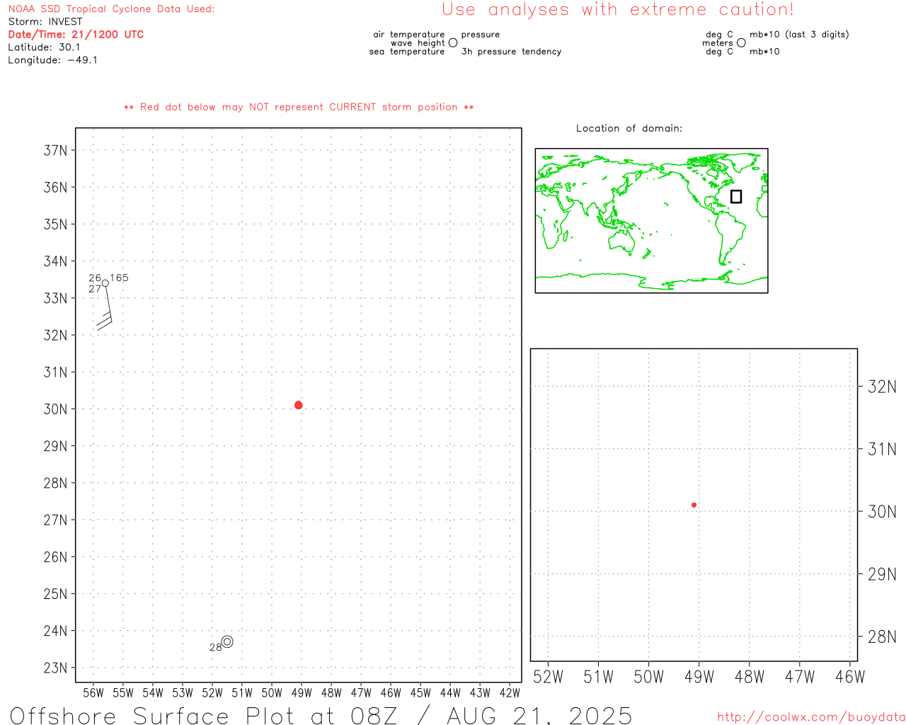Click the 'Location of domain:' label
906x725 pixels.
(629, 128)
